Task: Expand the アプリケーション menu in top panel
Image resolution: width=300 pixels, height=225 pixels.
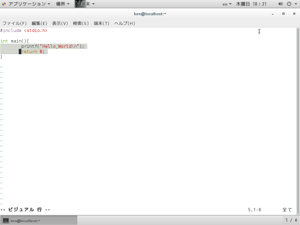Action: point(29,4)
